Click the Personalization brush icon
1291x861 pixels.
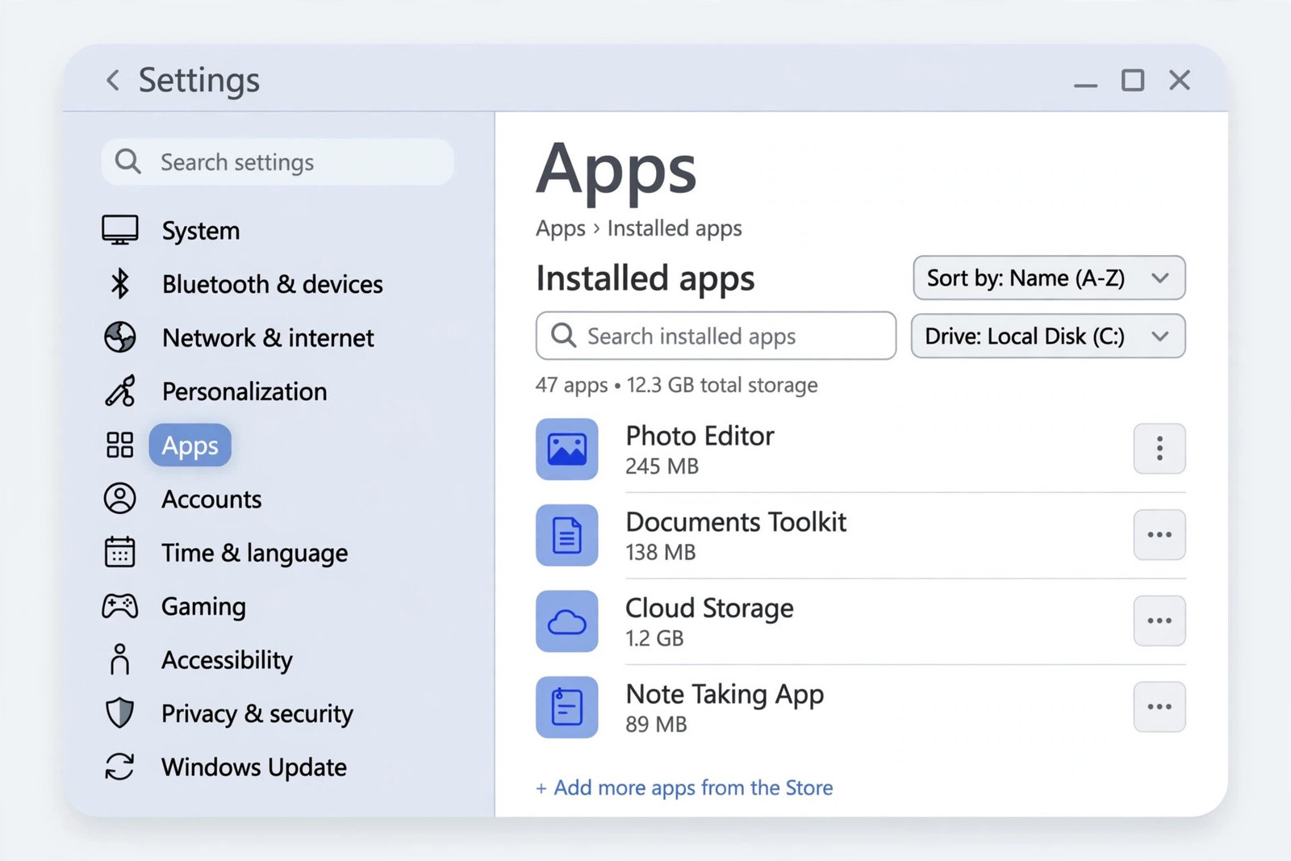tap(120, 391)
